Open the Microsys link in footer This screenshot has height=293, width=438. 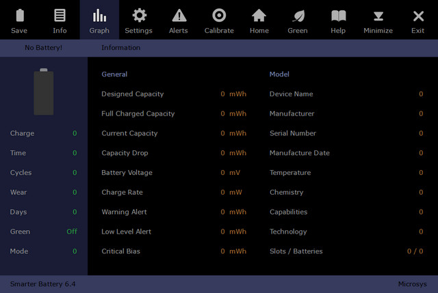point(413,283)
